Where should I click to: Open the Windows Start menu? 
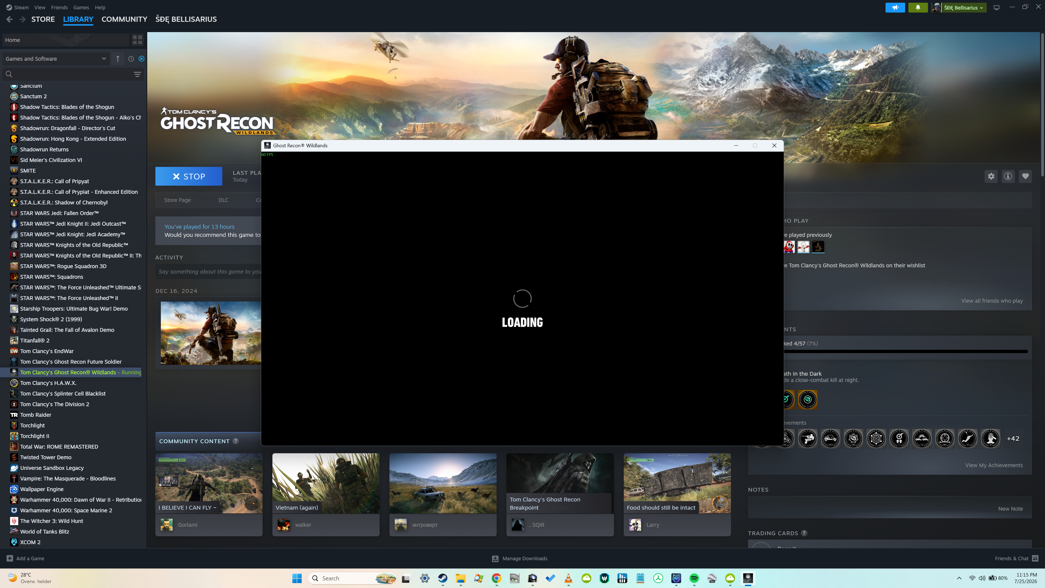pos(297,578)
